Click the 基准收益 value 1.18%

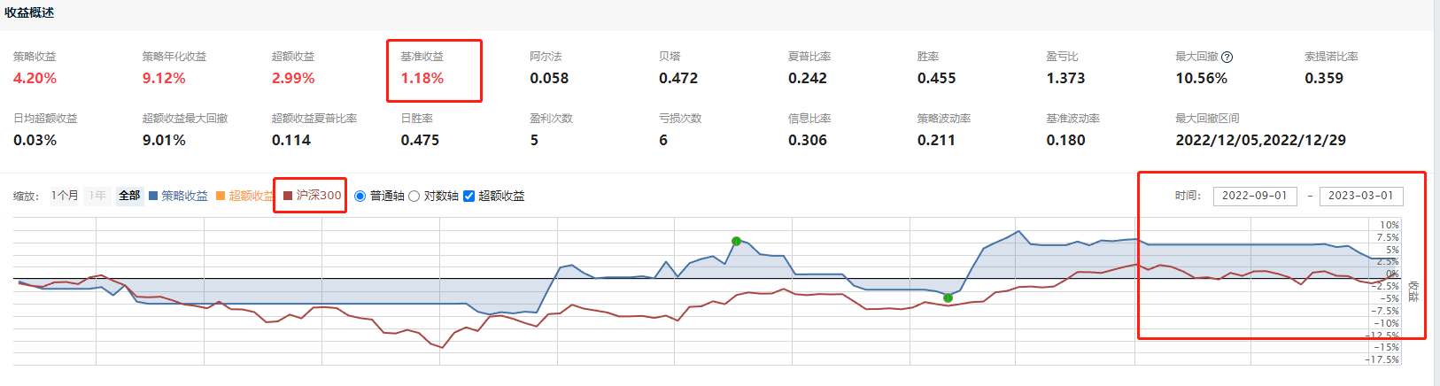point(422,78)
